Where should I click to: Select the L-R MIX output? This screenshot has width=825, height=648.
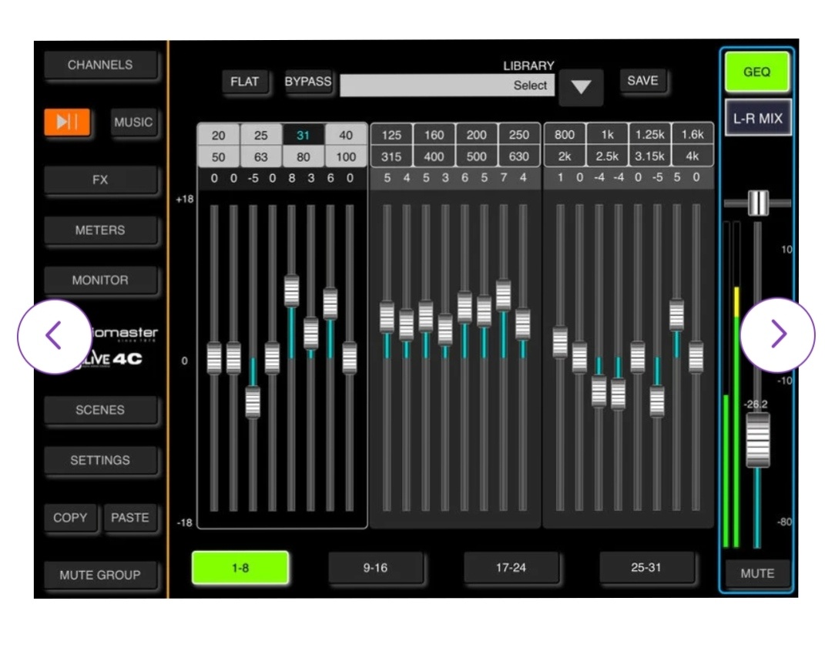(756, 119)
